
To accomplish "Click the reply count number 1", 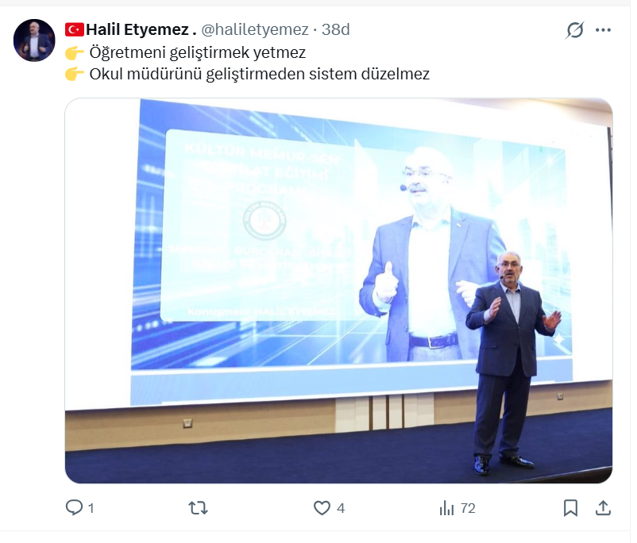I will pos(91,508).
